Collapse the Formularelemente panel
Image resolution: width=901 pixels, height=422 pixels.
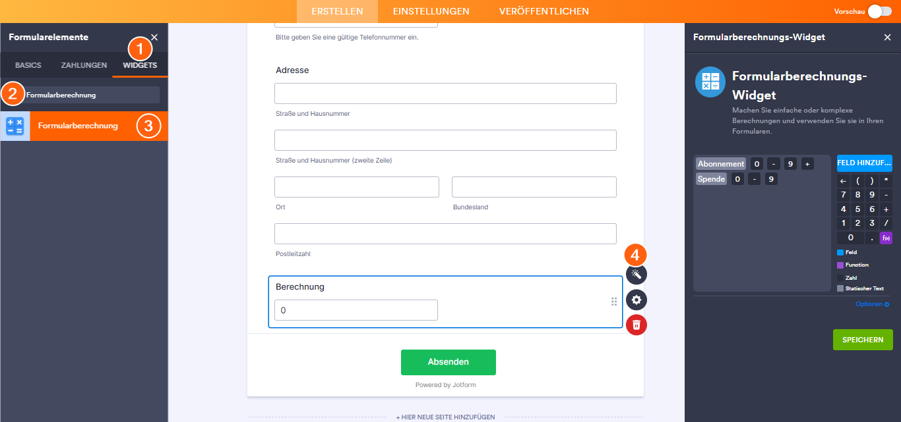click(x=154, y=37)
